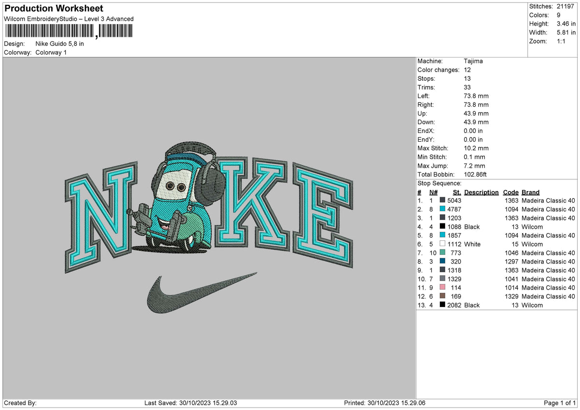Click the Height value '3.46 in'
The width and height of the screenshot is (580, 410).
[x=566, y=24]
